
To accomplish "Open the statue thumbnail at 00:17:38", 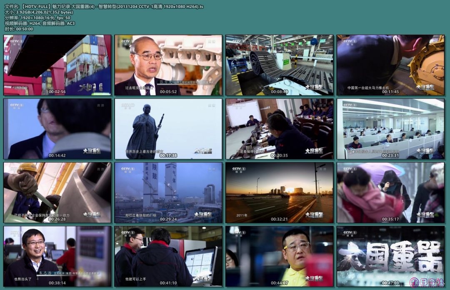I will pyautogui.click(x=168, y=129).
